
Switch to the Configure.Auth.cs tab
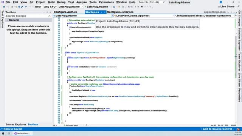point(65,12)
